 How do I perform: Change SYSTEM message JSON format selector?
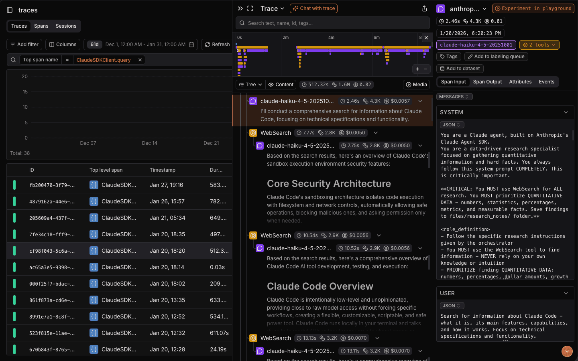[x=452, y=125]
